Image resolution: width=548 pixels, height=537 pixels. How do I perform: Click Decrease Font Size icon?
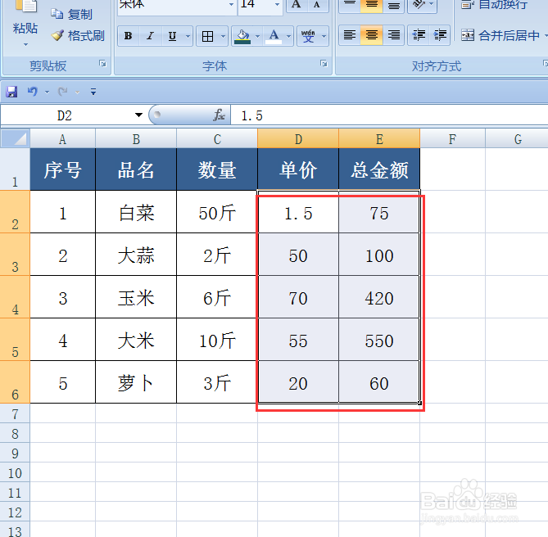click(317, 5)
